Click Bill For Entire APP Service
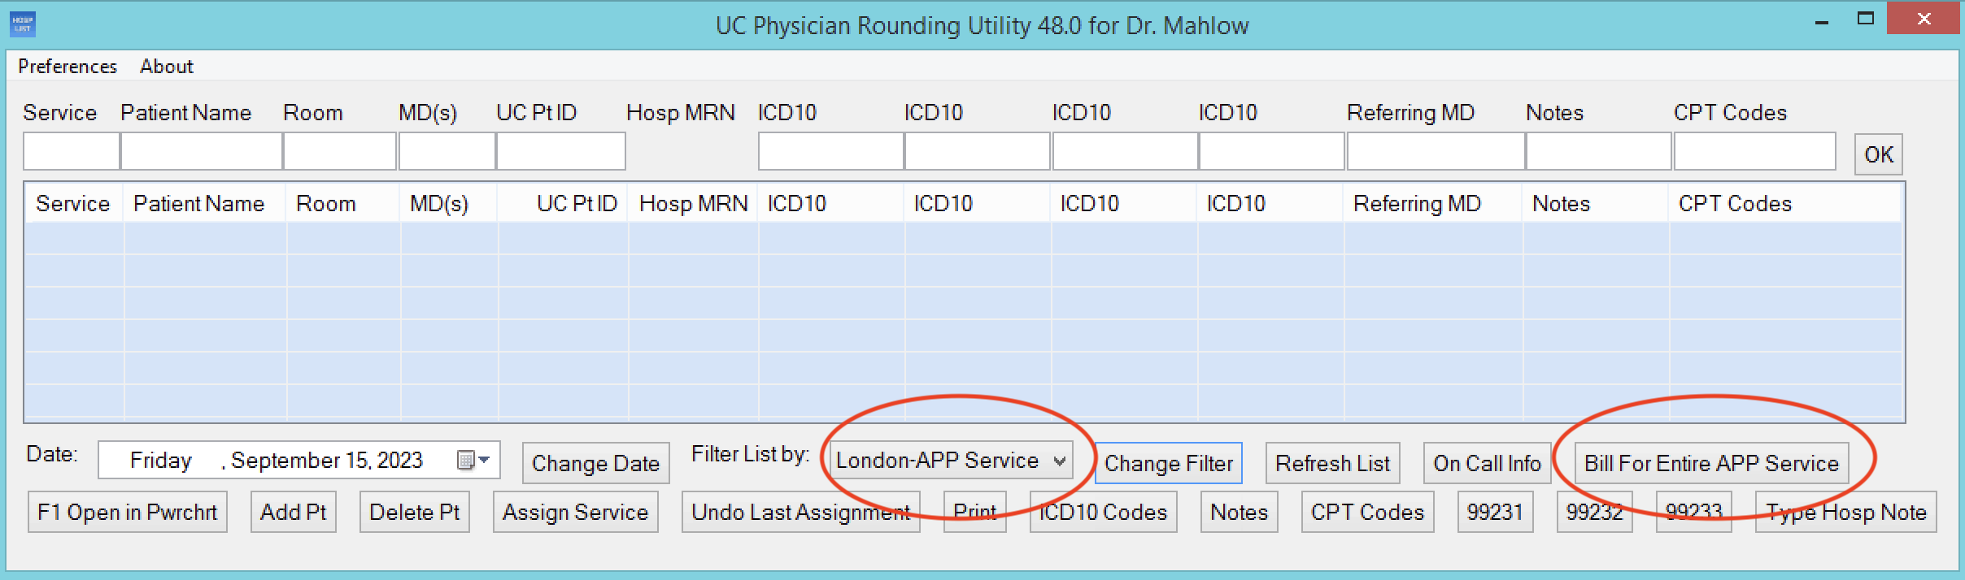 coord(1711,463)
